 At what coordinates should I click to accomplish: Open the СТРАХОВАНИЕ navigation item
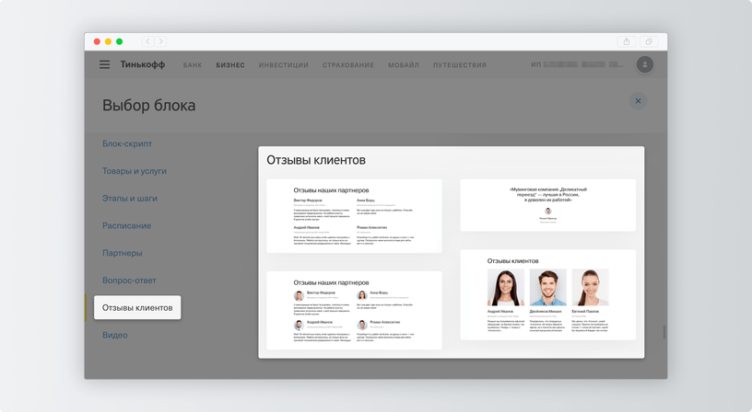coord(348,65)
